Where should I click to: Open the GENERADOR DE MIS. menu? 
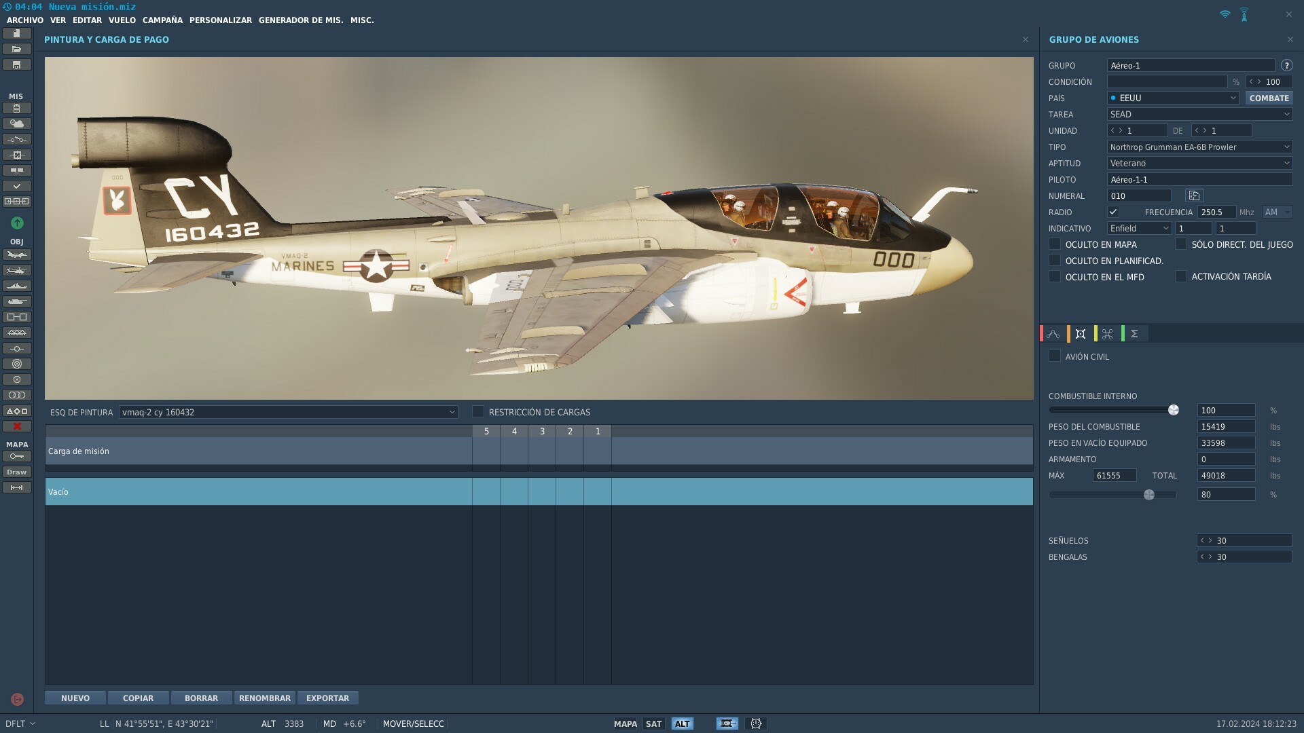pyautogui.click(x=301, y=20)
